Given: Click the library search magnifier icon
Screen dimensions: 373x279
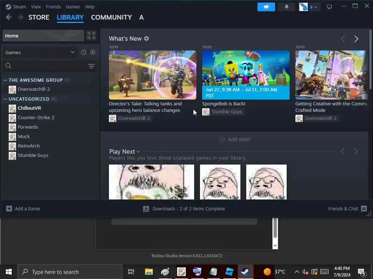Looking at the screenshot, I should [8, 66].
